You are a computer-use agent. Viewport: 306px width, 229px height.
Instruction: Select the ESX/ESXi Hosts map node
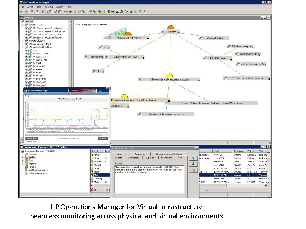click(218, 58)
